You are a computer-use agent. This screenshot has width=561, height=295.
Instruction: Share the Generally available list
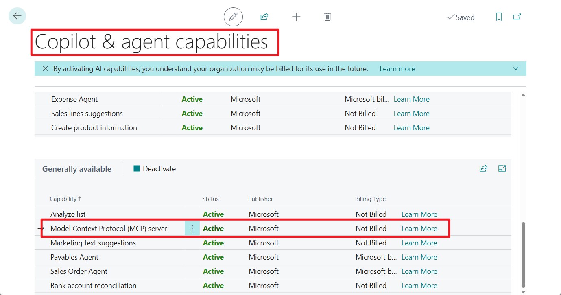483,168
